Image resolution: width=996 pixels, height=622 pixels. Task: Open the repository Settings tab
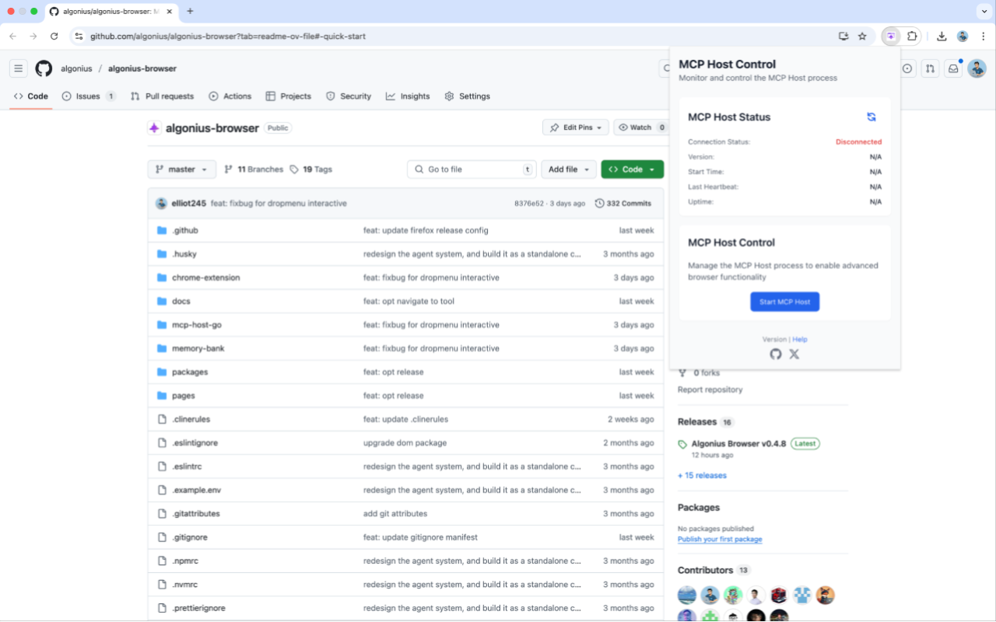(467, 96)
